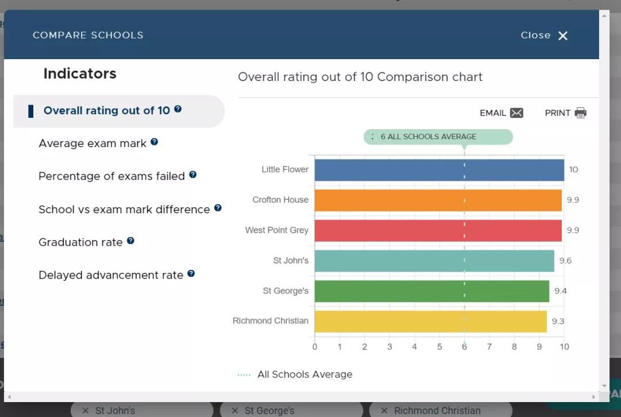Click the printer icon
621x417 pixels.
tap(580, 113)
